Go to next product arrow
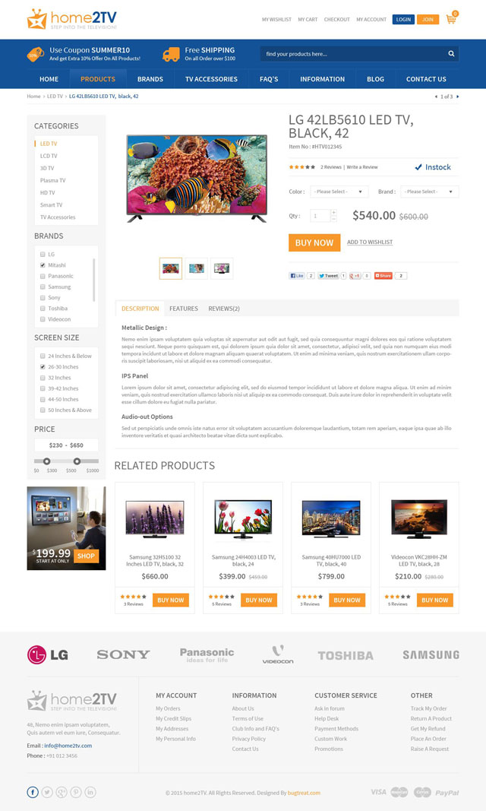 (x=458, y=97)
